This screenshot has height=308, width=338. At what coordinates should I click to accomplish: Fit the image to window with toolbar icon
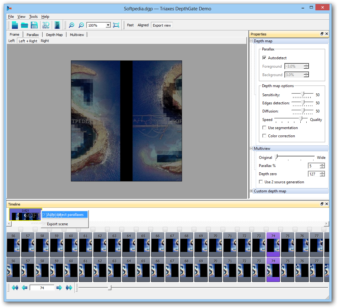(x=116, y=25)
